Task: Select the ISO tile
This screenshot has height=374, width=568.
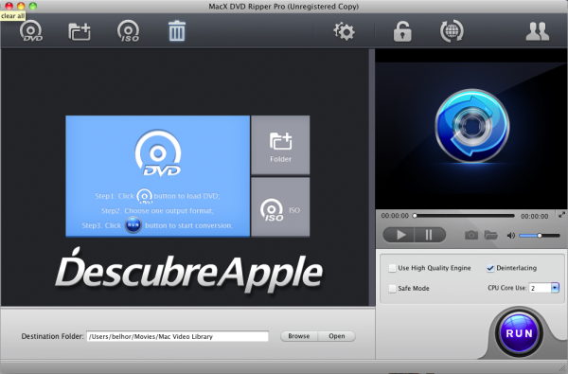Action: [x=280, y=207]
